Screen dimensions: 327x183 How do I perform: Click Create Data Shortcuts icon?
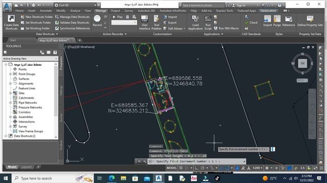pyautogui.click(x=11, y=22)
